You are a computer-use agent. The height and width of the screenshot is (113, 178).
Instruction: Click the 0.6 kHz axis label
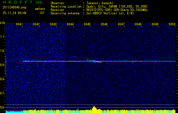[x=2, y=107]
